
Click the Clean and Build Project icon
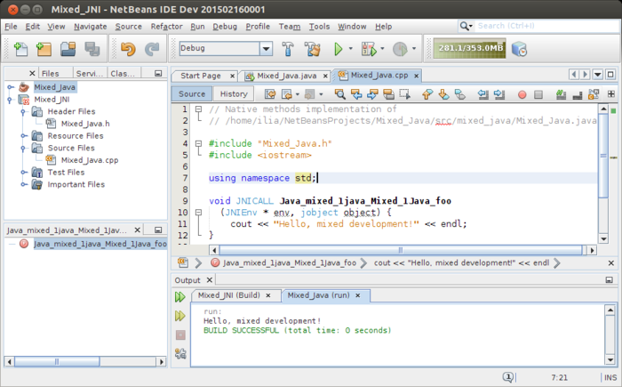click(x=312, y=49)
